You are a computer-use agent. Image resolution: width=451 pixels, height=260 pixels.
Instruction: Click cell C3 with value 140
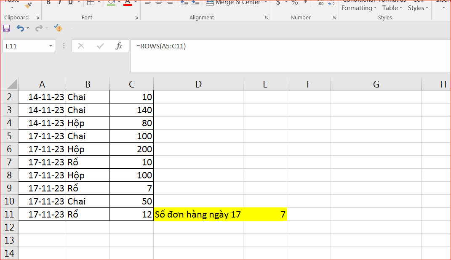pos(131,110)
